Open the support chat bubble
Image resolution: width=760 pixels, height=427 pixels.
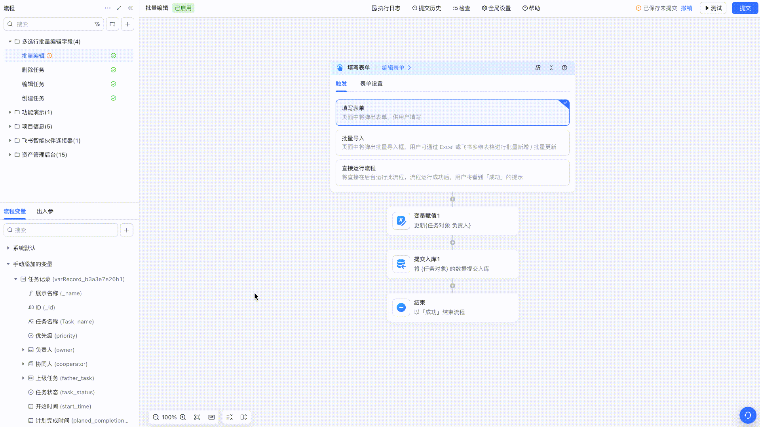[x=748, y=415]
